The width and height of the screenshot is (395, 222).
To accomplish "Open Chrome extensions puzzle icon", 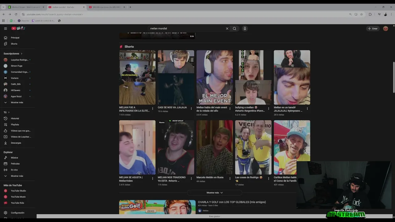I will (x=370, y=14).
